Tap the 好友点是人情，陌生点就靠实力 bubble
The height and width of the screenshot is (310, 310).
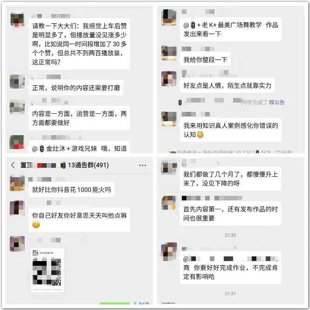click(227, 85)
